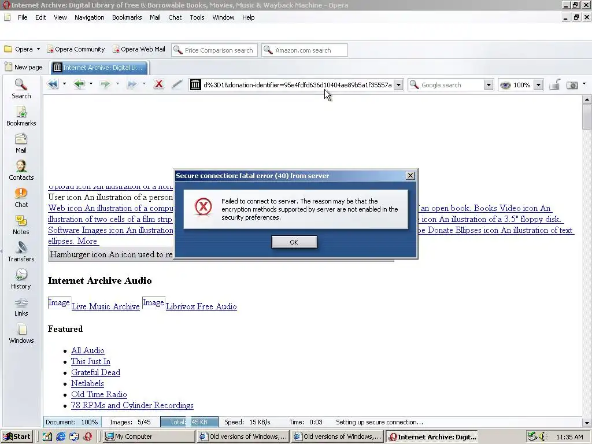
Task: Go forward with the Forward arrow
Action: click(x=105, y=84)
